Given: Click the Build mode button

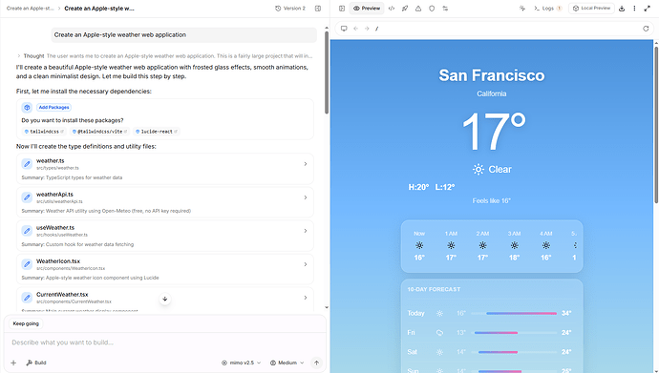Looking at the screenshot, I should point(36,363).
